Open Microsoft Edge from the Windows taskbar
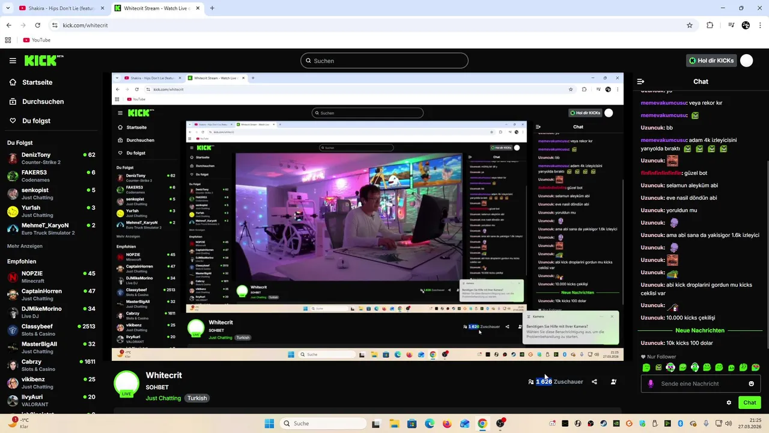Image resolution: width=769 pixels, height=433 pixels. (x=430, y=423)
